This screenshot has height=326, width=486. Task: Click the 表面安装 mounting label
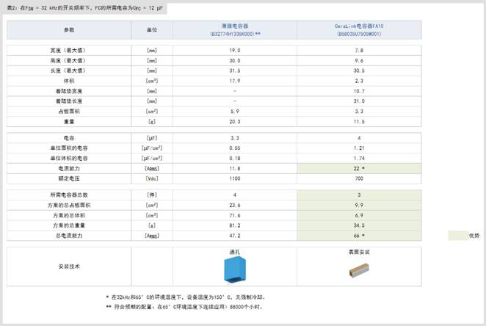tap(359, 251)
